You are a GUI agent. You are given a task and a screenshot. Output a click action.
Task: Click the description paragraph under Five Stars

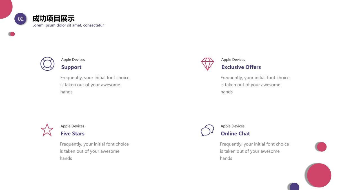(x=94, y=151)
